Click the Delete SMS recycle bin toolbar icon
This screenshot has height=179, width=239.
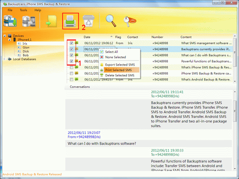[88, 21]
